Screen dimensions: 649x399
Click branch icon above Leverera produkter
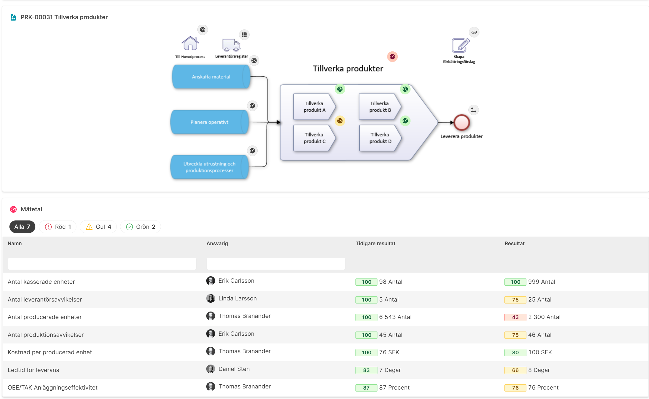coord(473,110)
